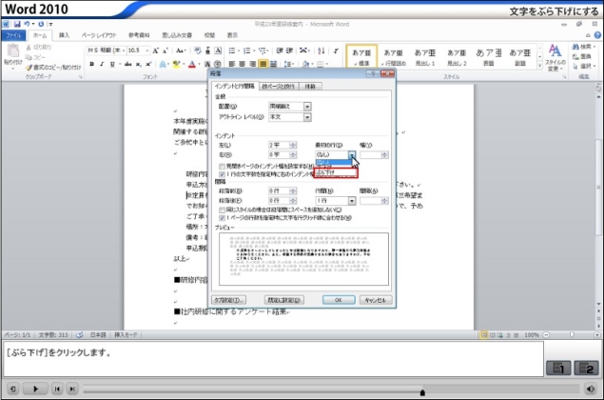Toggle the no-space-between-same-style paragraphs checkbox

pyautogui.click(x=222, y=210)
